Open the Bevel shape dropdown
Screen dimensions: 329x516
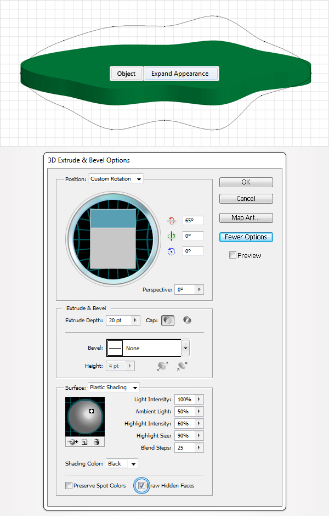(x=186, y=348)
